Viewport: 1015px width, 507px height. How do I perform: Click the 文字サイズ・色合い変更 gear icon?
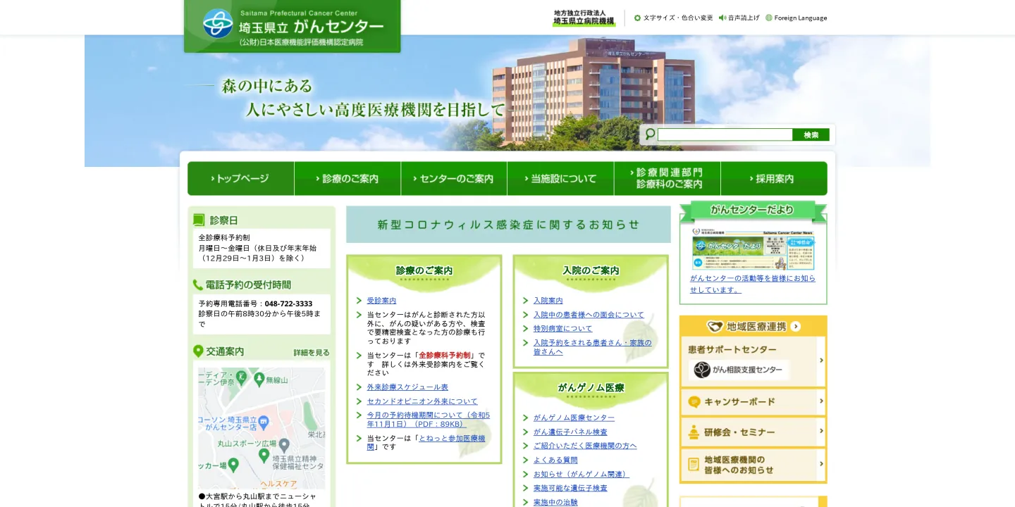coord(637,18)
